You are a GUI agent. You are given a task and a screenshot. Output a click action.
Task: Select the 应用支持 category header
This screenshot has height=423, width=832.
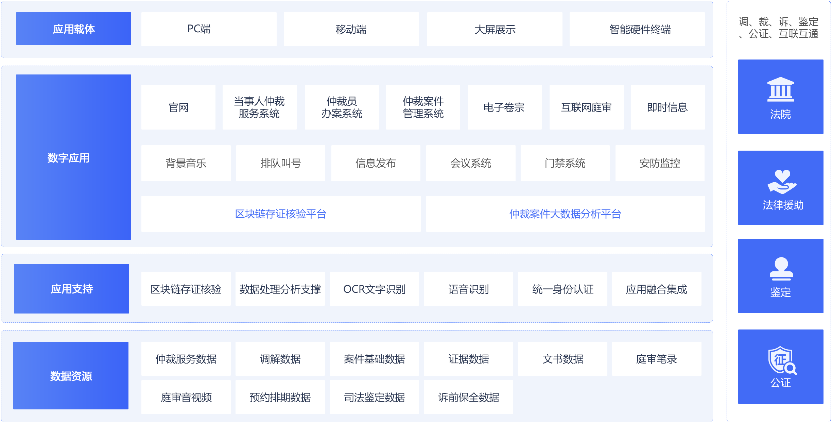point(71,289)
